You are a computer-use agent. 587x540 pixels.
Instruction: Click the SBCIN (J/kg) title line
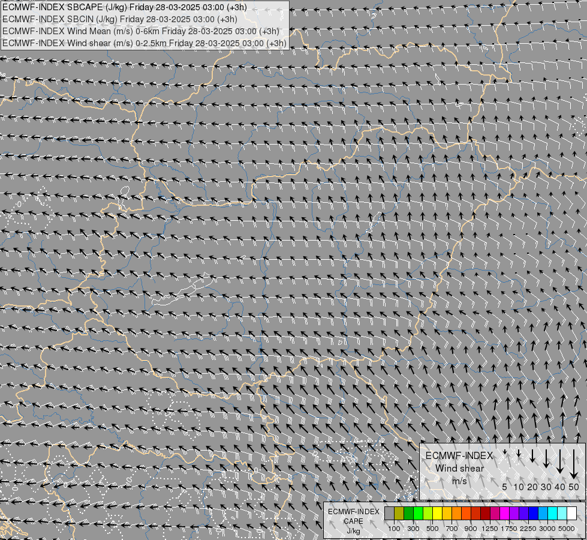120,19
